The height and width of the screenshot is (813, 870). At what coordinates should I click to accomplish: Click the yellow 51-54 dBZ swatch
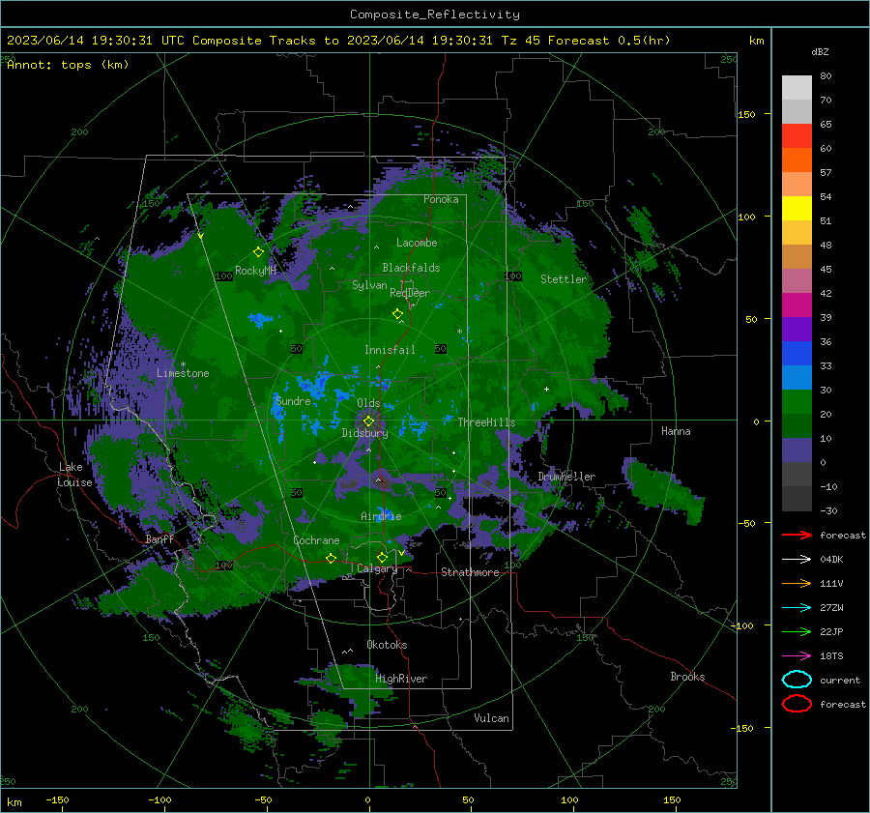click(x=797, y=208)
